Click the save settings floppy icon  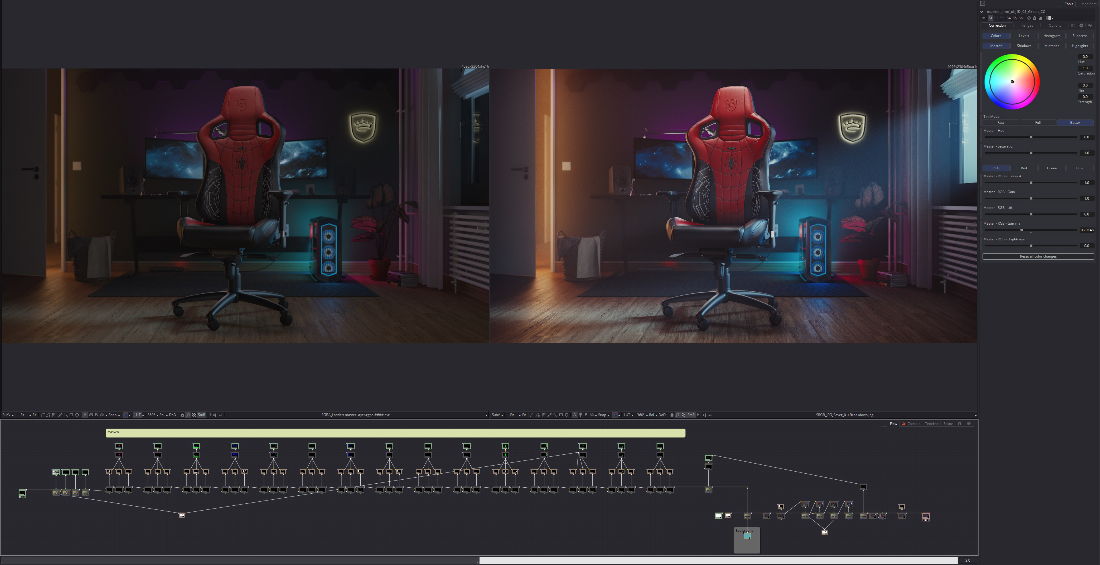pyautogui.click(x=1040, y=18)
